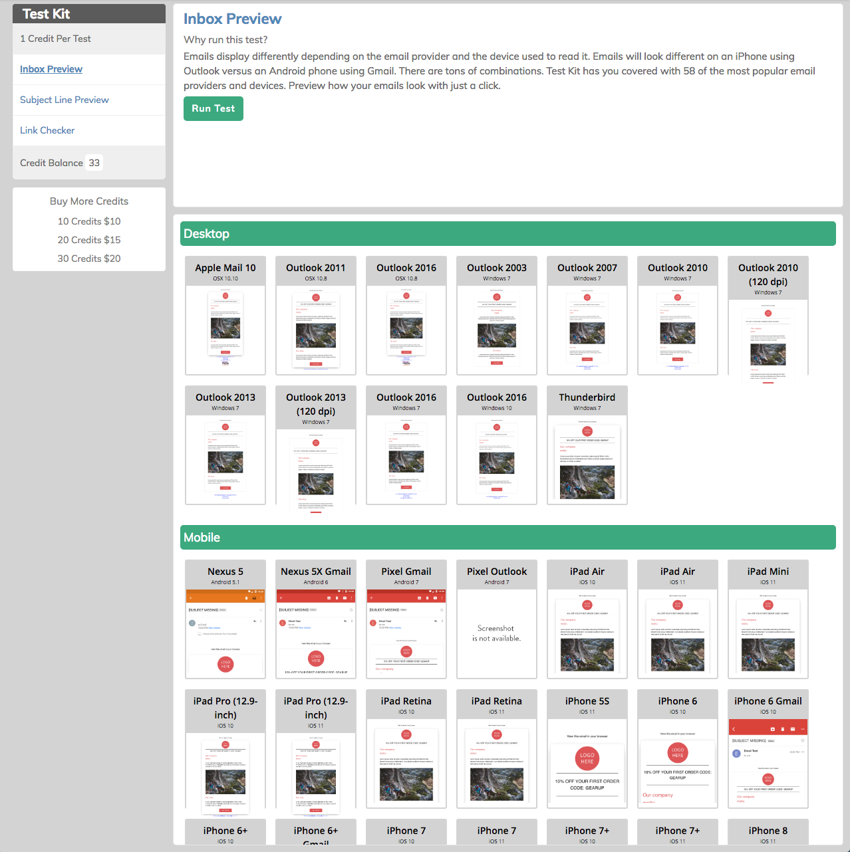View Outlook 2003 Windows 7 preview
The width and height of the screenshot is (850, 852).
497,316
